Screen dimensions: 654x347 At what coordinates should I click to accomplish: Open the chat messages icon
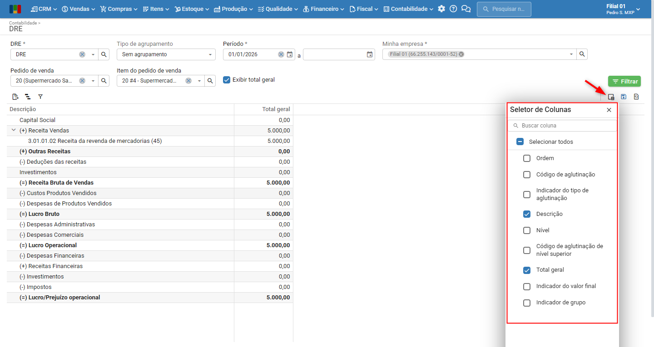466,9
